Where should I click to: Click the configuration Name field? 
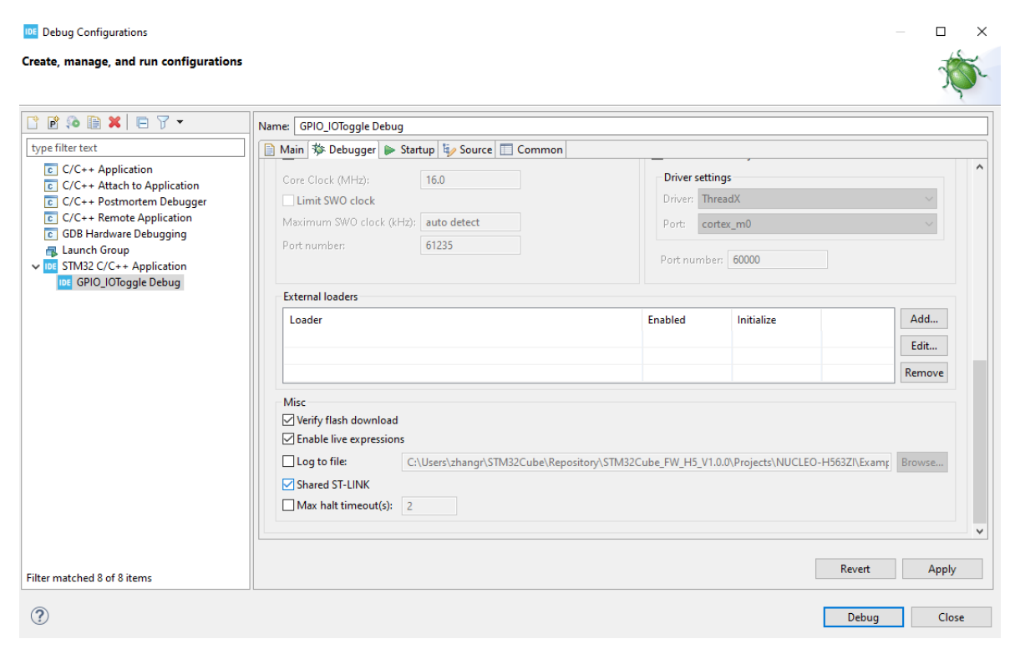640,126
